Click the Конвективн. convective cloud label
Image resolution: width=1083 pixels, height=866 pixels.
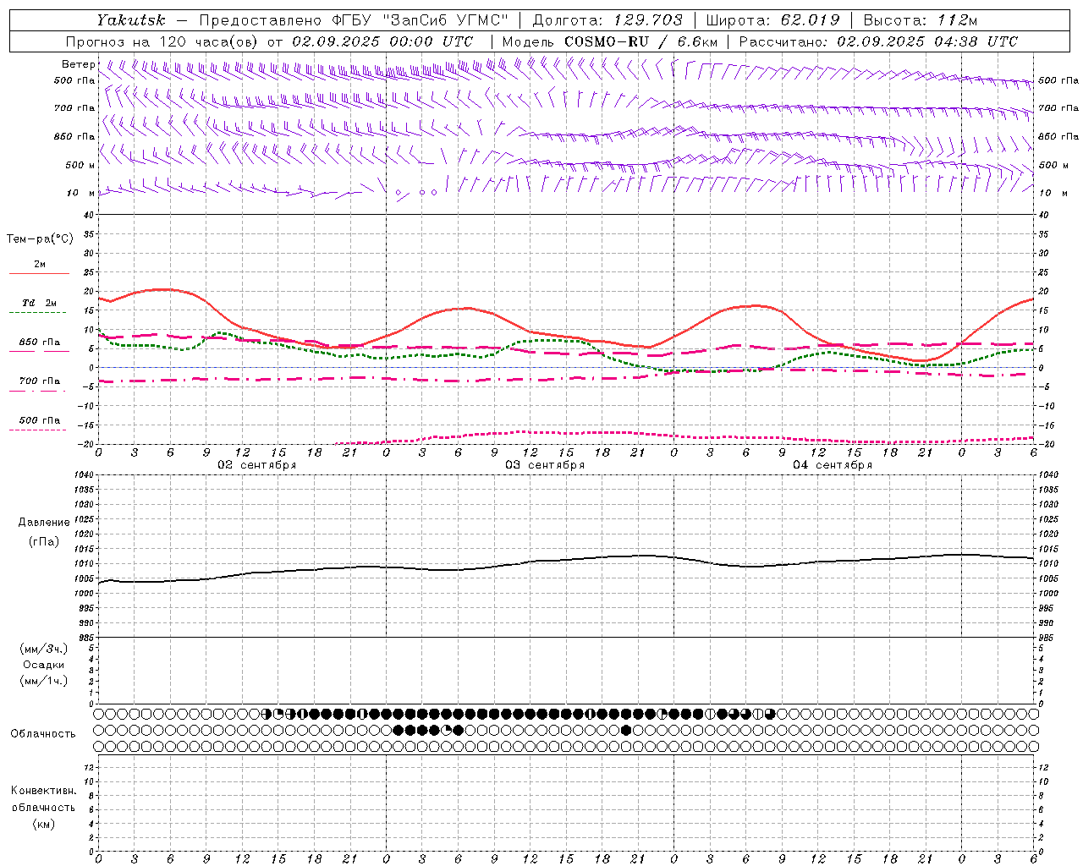tap(43, 791)
